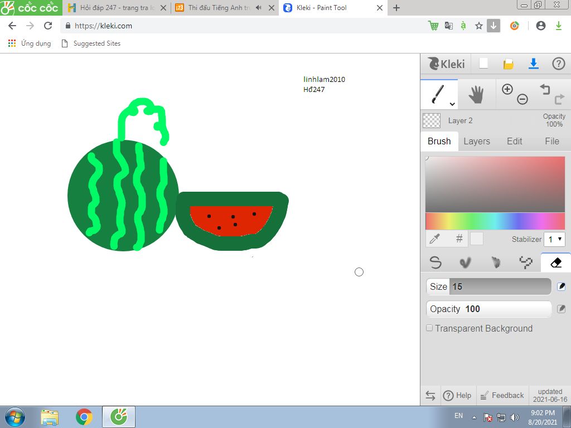Toggle size pressure sensitivity icon
This screenshot has height=428, width=571.
coord(561,286)
